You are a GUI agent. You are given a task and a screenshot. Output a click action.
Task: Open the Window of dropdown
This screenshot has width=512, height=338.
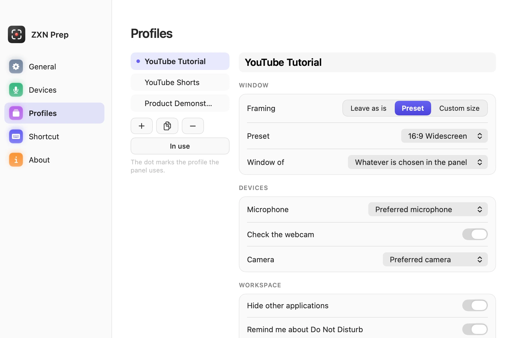click(418, 162)
